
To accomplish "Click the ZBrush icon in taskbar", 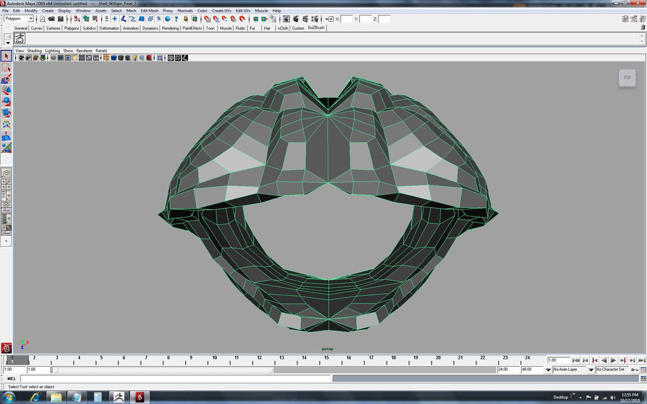I will tap(119, 397).
